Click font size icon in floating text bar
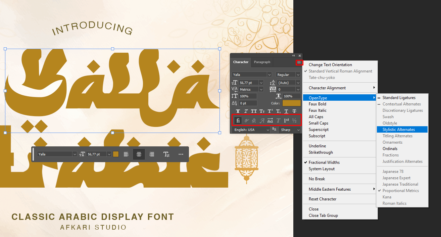This screenshot has width=441, height=237. coord(82,154)
